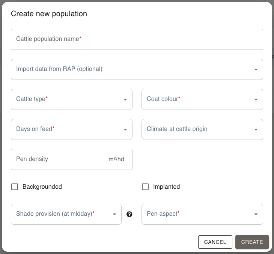Toggle Backgrounded via its text label
The height and width of the screenshot is (254, 274).
(42, 187)
